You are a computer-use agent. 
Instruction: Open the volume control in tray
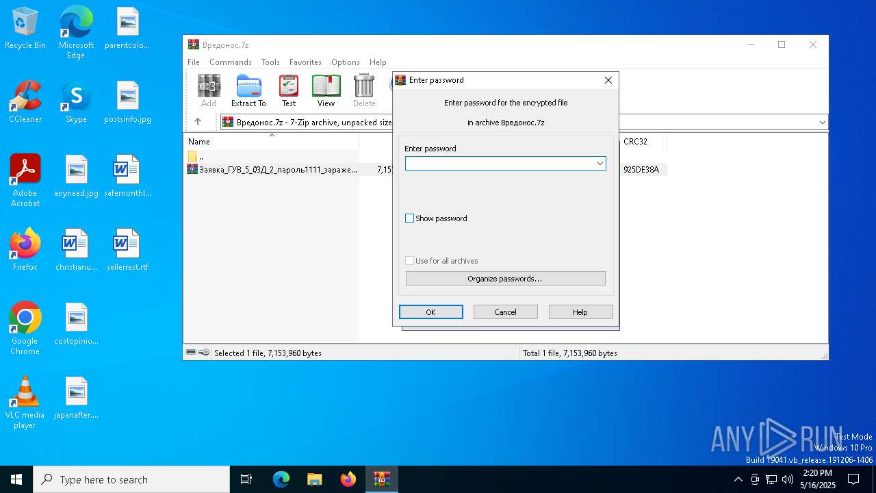pyautogui.click(x=788, y=479)
